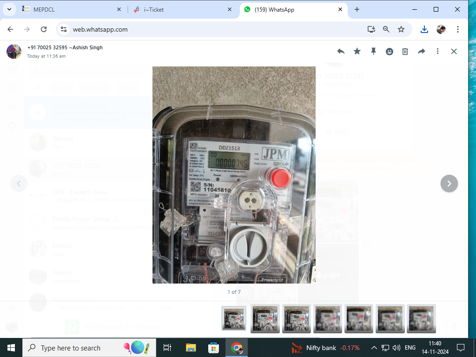Select the second thumbnail in the strip
Screen dimensions: 476x357
pos(265,318)
